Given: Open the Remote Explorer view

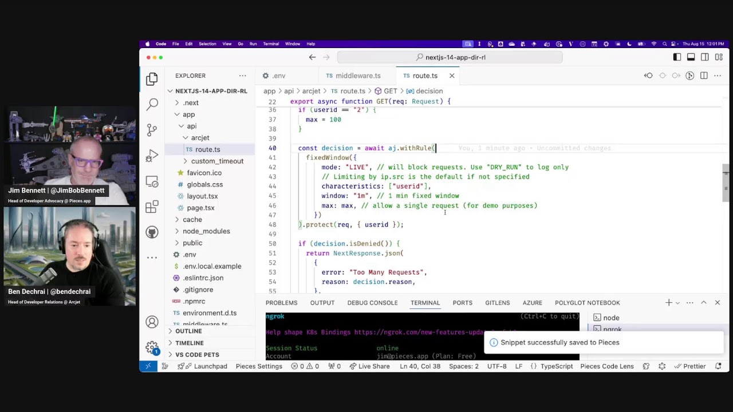Looking at the screenshot, I should point(152,181).
